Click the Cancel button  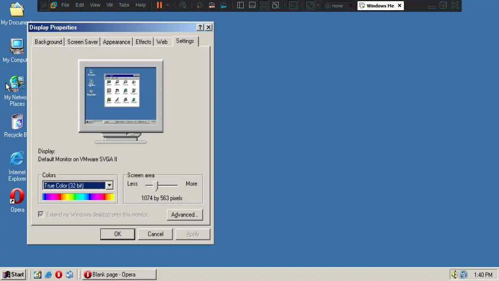[x=155, y=234]
